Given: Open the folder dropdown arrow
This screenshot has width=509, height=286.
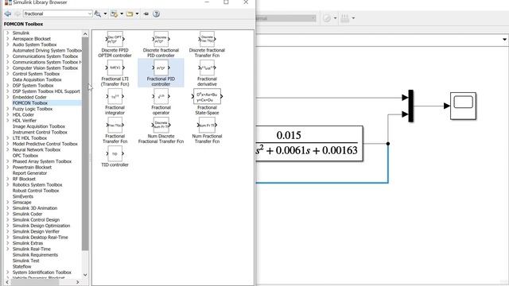Looking at the screenshot, I should pyautogui.click(x=137, y=14).
